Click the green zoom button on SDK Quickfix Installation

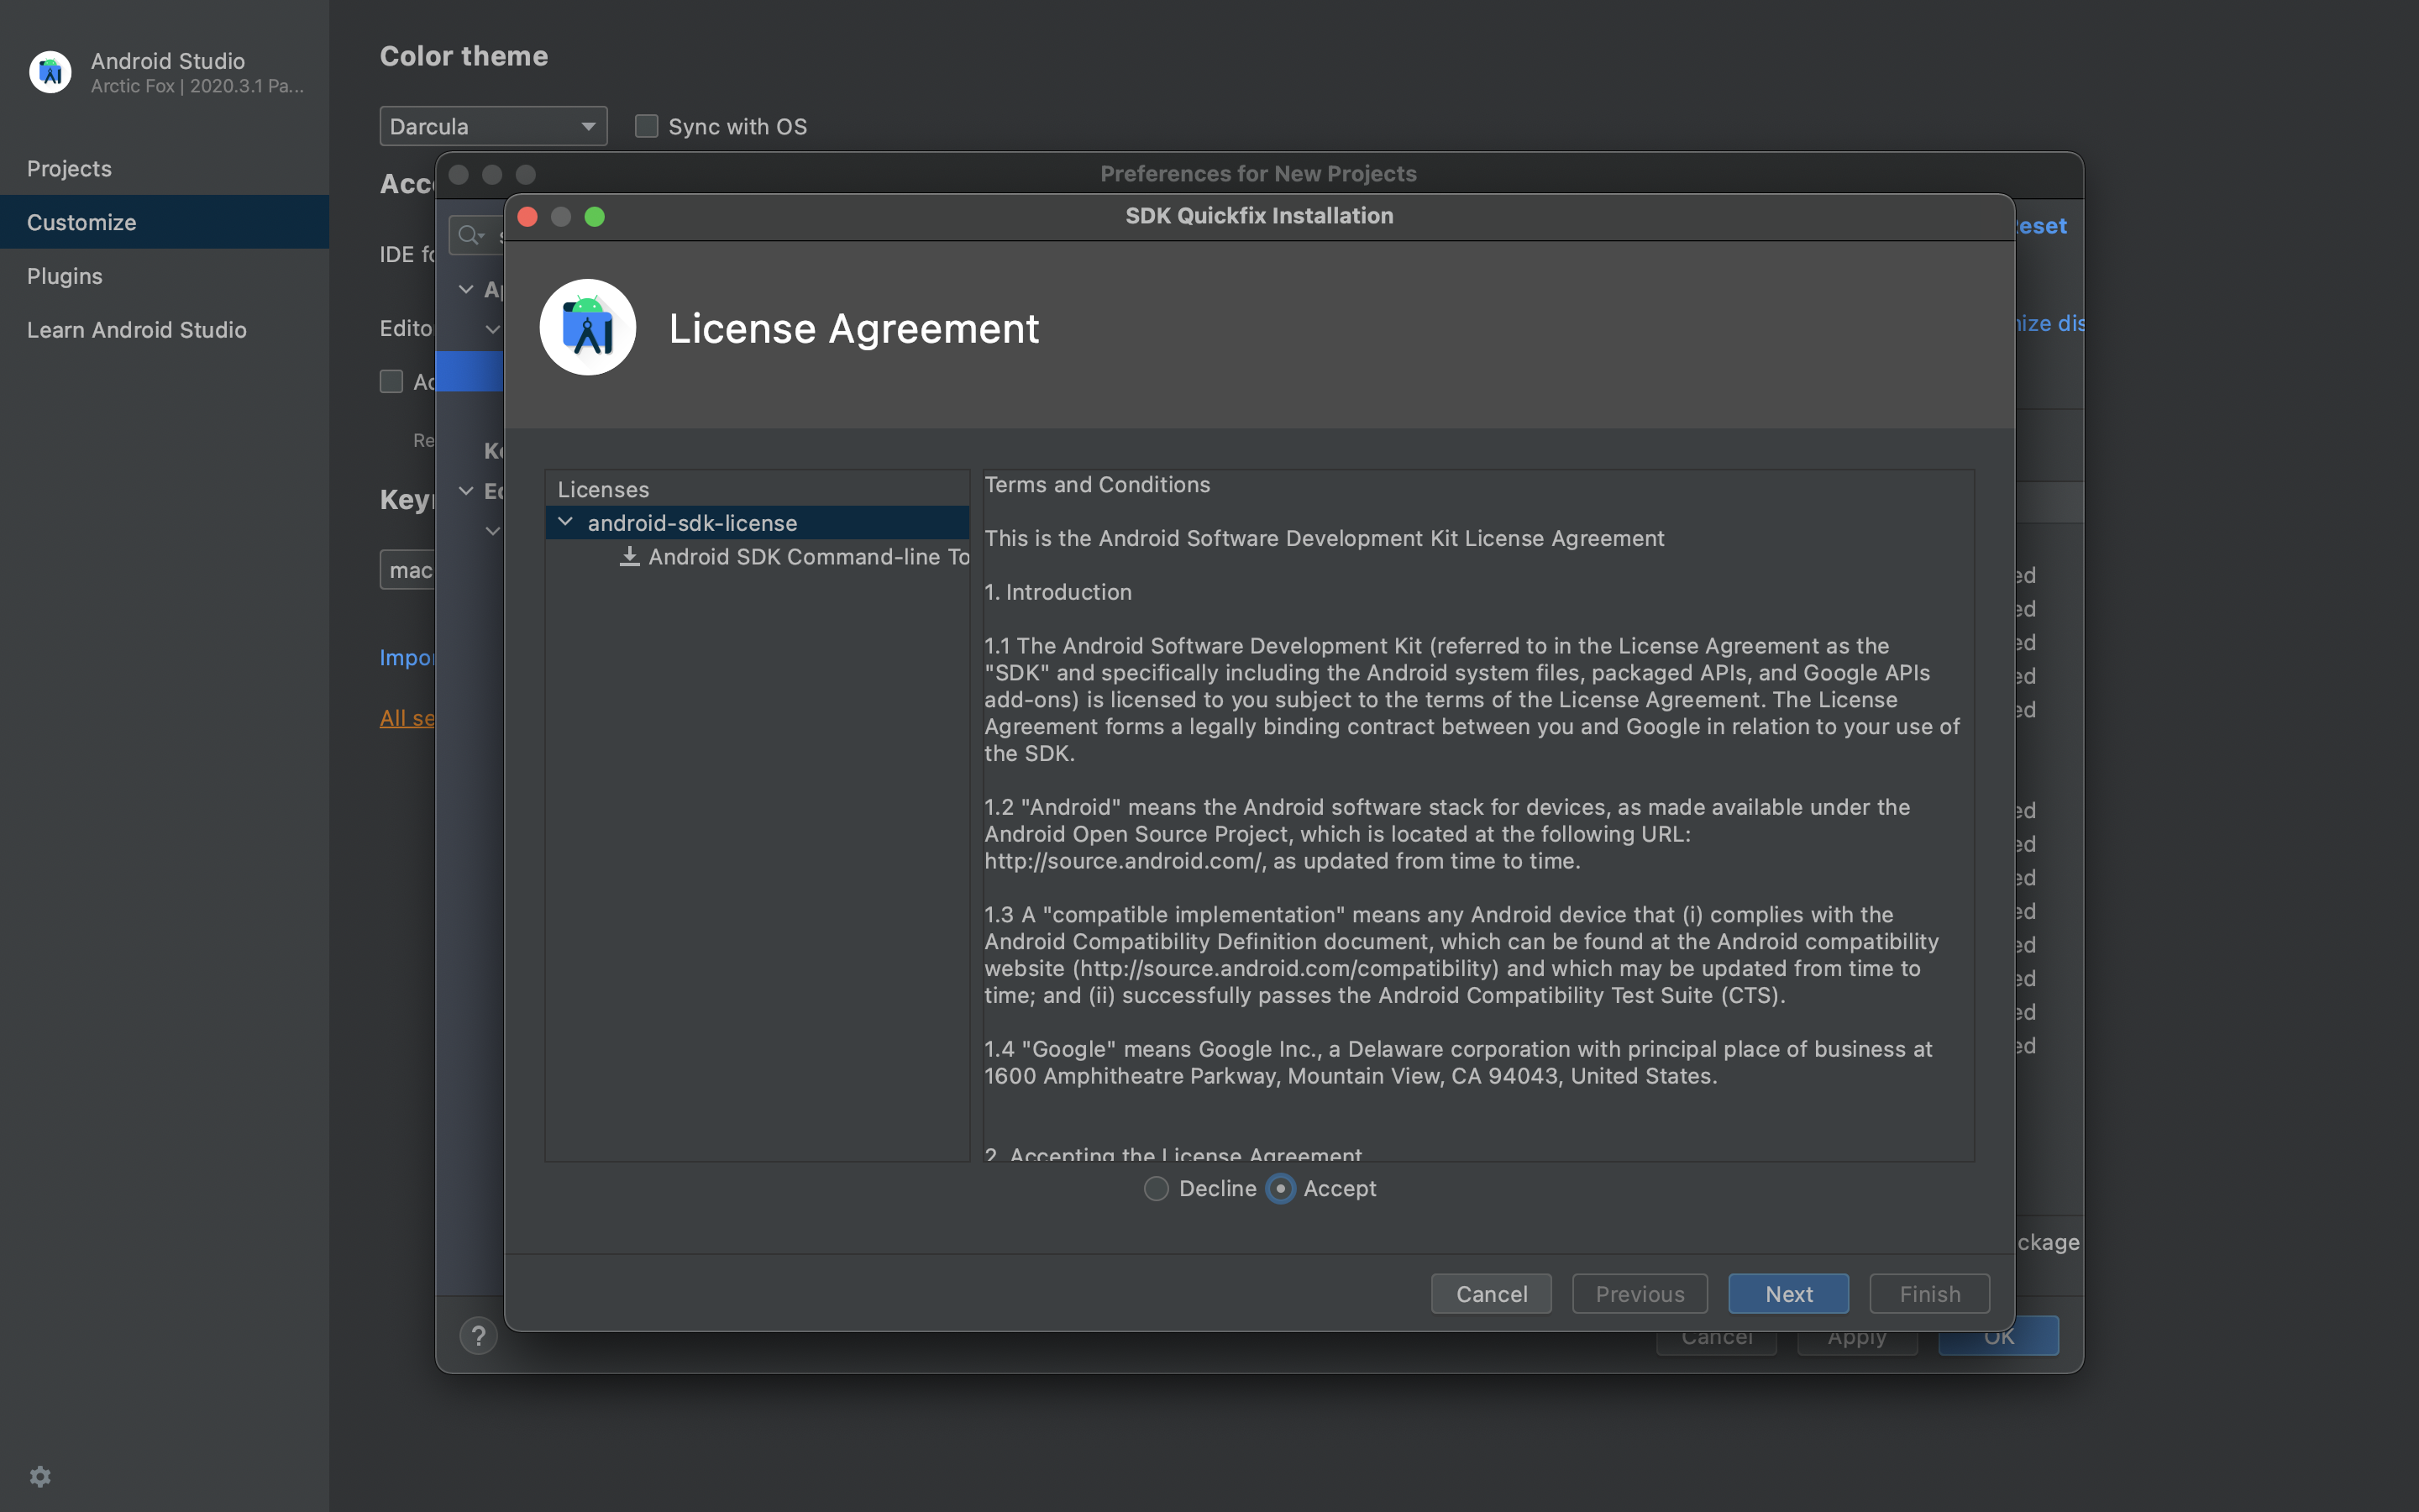click(x=595, y=216)
